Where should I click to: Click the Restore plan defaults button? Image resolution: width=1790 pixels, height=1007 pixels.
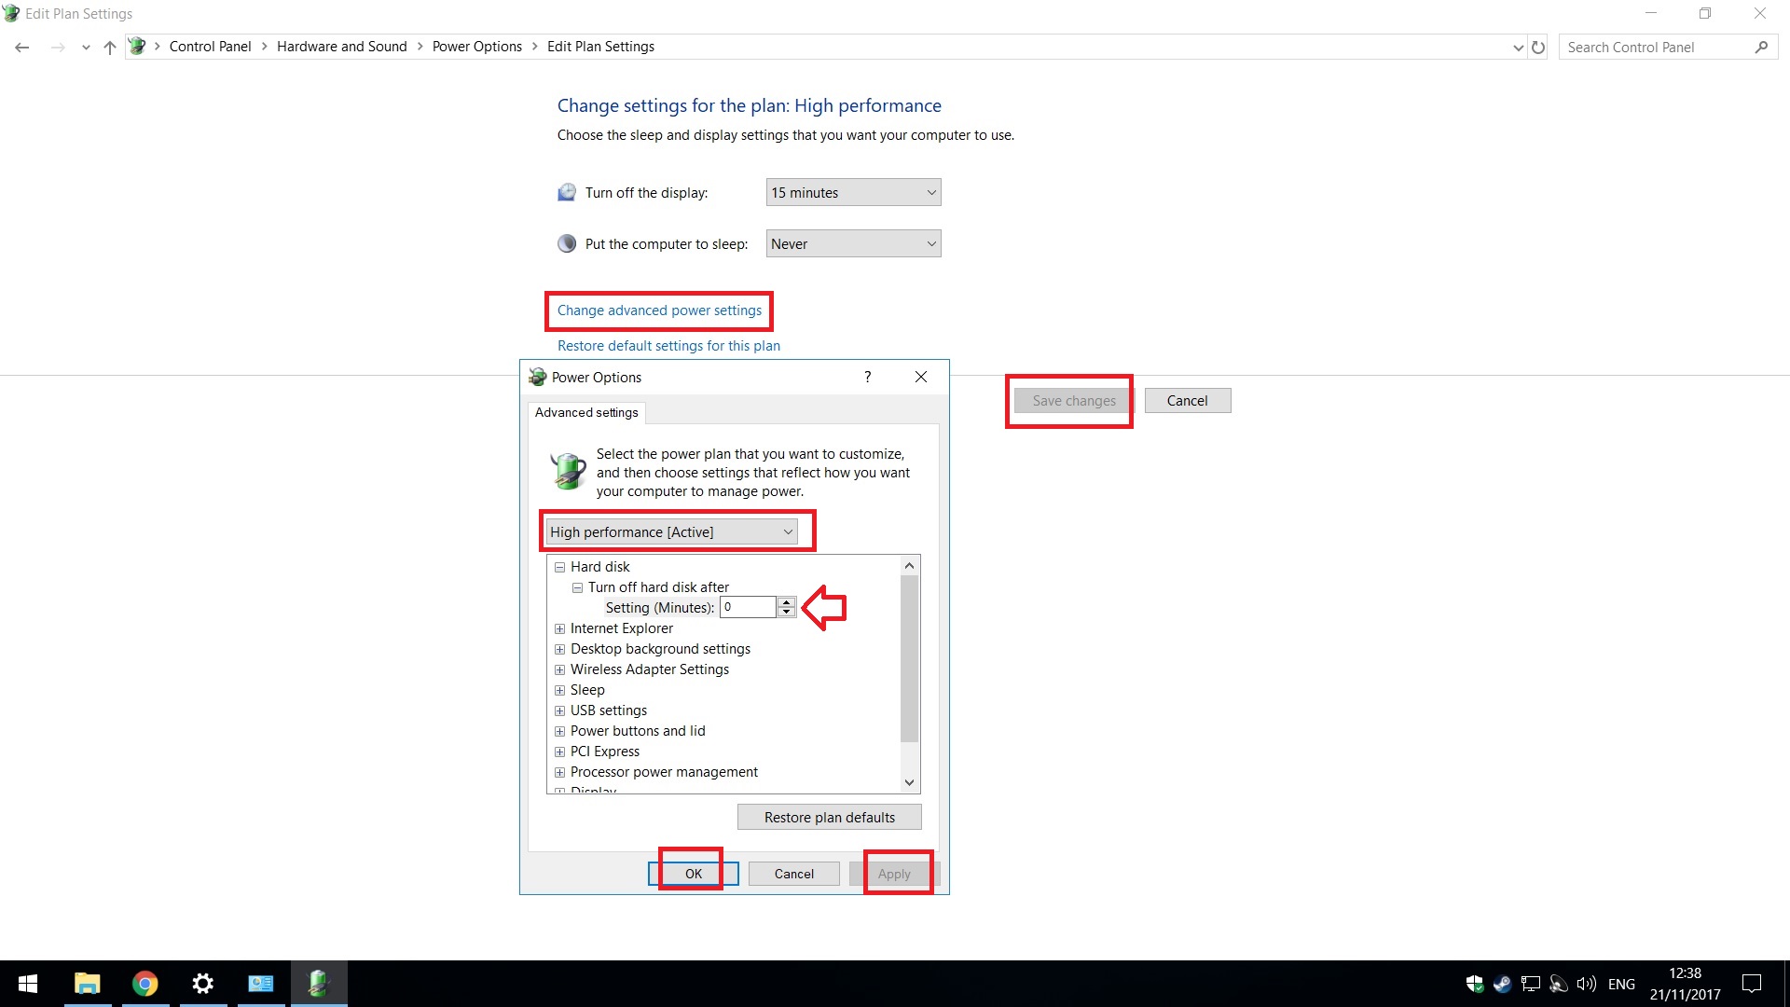tap(829, 818)
